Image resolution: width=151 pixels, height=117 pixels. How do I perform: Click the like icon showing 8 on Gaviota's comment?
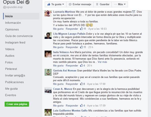[82, 84]
